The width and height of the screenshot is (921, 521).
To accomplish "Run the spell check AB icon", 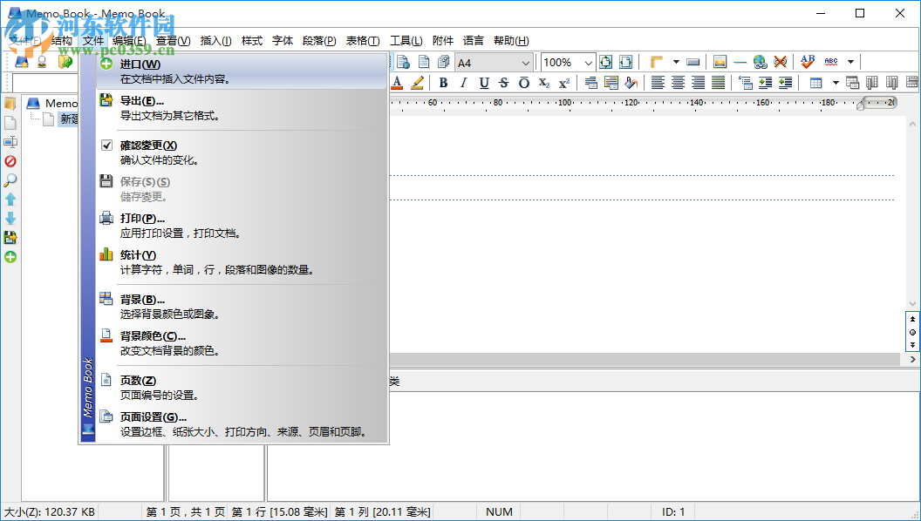I will (808, 62).
